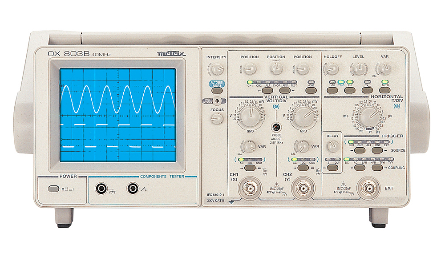Click the oscilloscope CRT display
Viewport: 445px width, 253px height.
[118, 115]
